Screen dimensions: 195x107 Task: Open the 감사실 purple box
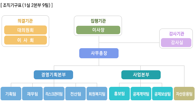click(176, 43)
